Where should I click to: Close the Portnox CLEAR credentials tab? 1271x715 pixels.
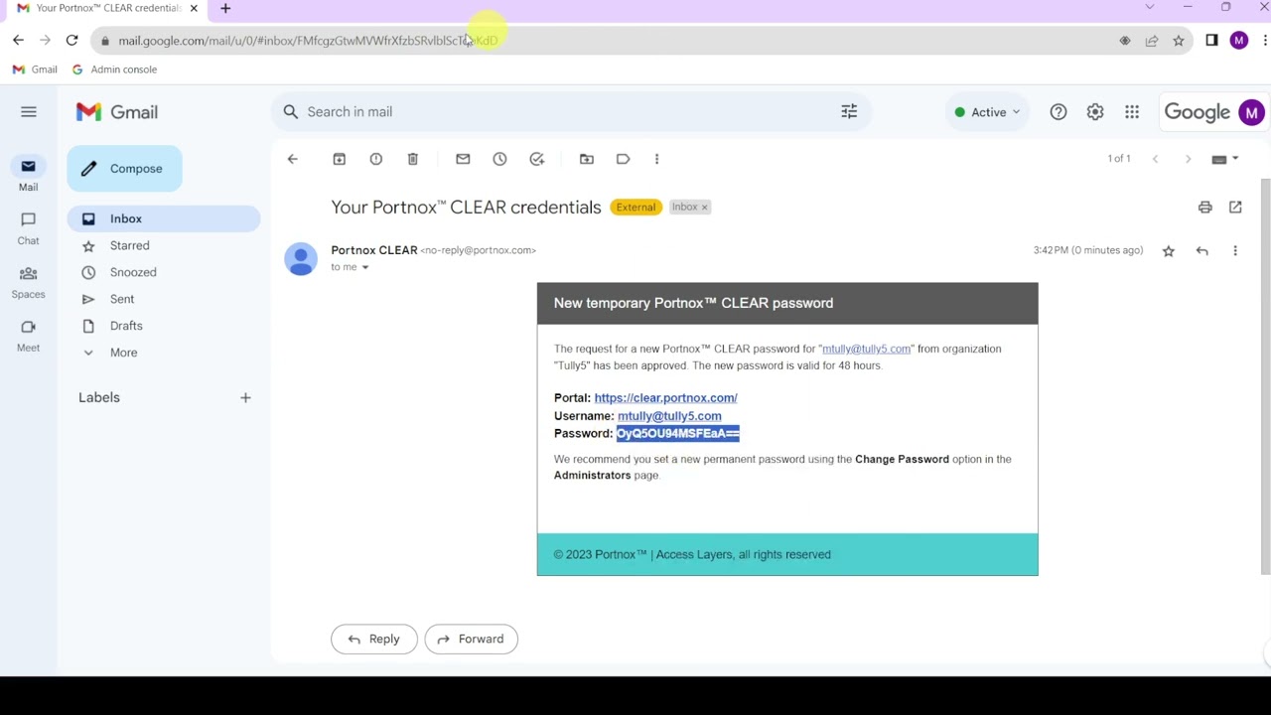tap(194, 8)
